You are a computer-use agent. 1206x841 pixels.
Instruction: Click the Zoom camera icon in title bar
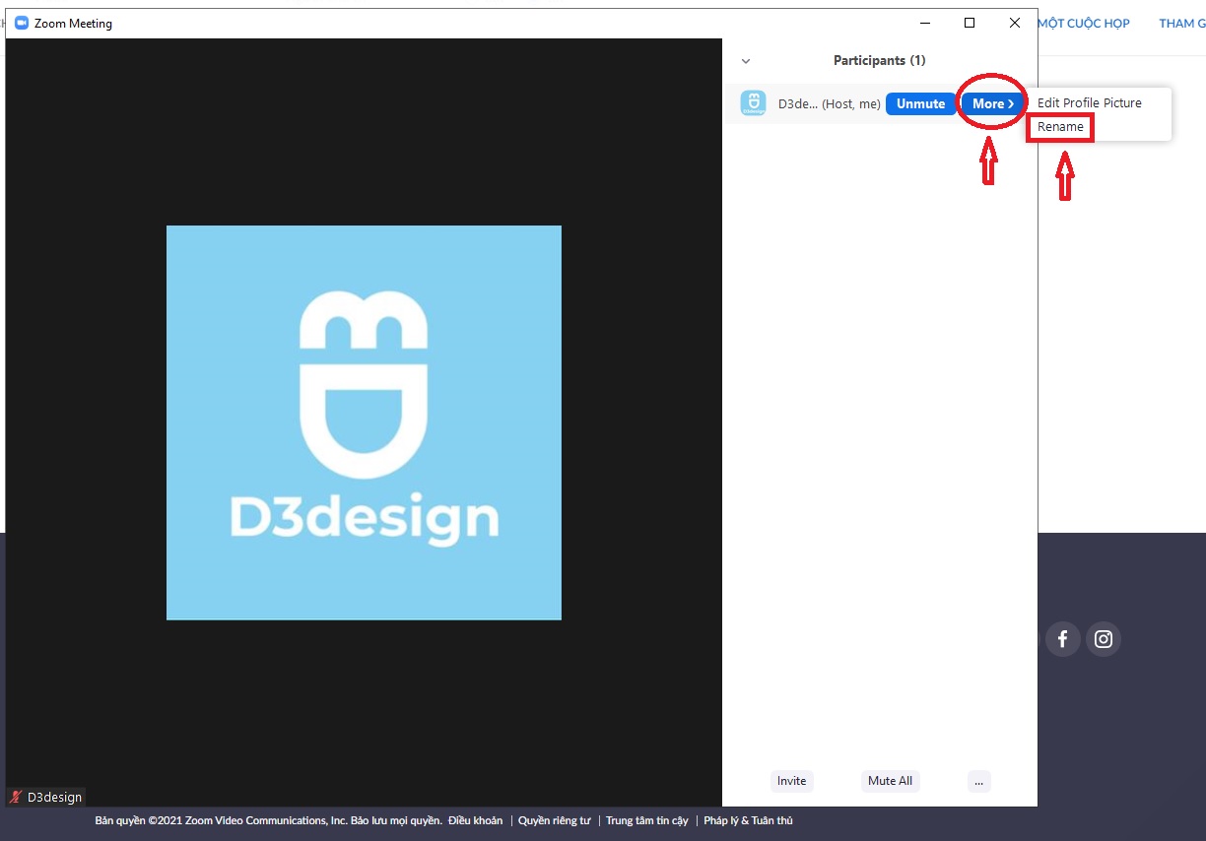[x=22, y=24]
